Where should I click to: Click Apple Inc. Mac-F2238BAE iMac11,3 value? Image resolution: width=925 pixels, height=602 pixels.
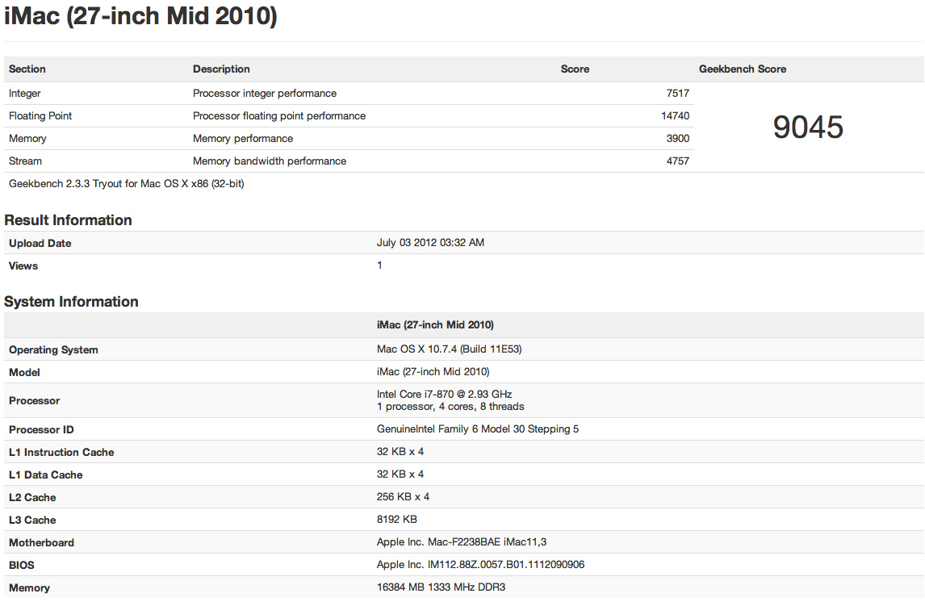point(462,541)
